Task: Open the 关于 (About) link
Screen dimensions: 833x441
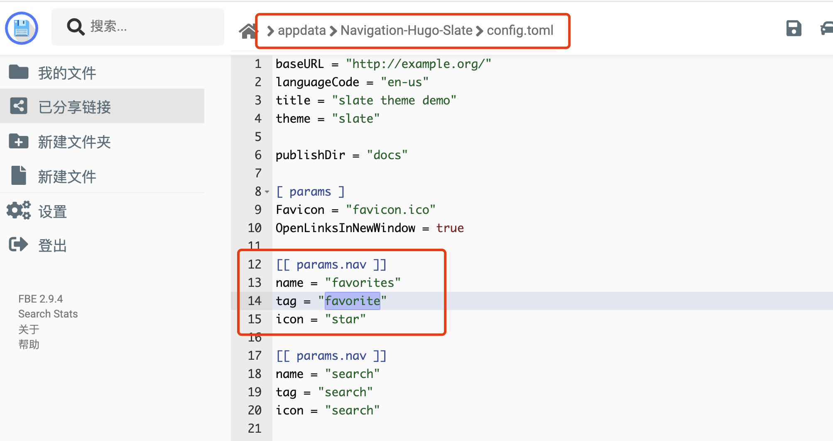Action: coord(29,330)
